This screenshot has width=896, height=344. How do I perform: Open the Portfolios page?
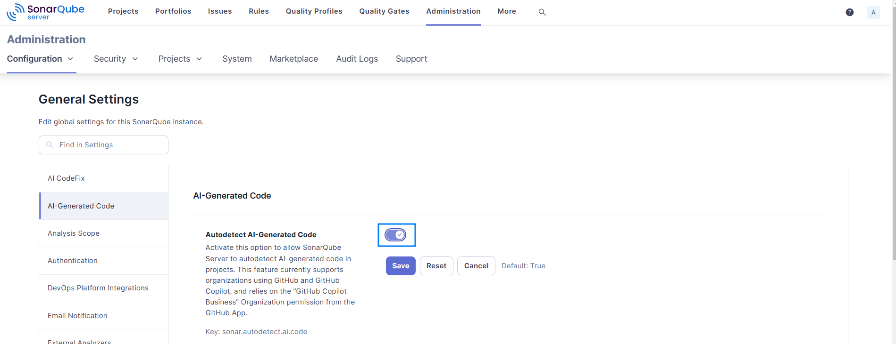pos(173,11)
